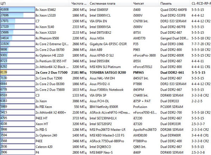This screenshot has height=155, width=211.
Task: Select the bold 2x Core 2 Duo T7500 row
Action: pyautogui.click(x=105, y=72)
